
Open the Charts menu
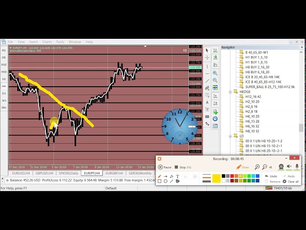(x=47, y=42)
